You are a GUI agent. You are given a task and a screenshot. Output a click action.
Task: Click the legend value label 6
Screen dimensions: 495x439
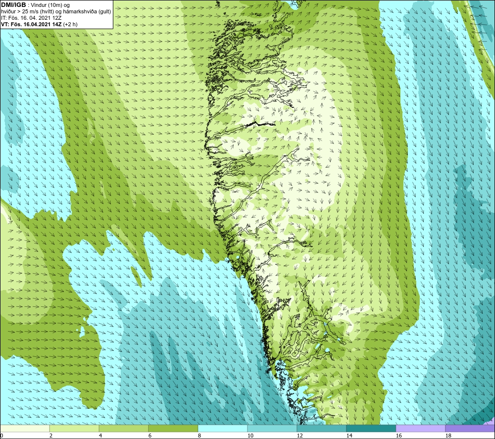[150, 436]
